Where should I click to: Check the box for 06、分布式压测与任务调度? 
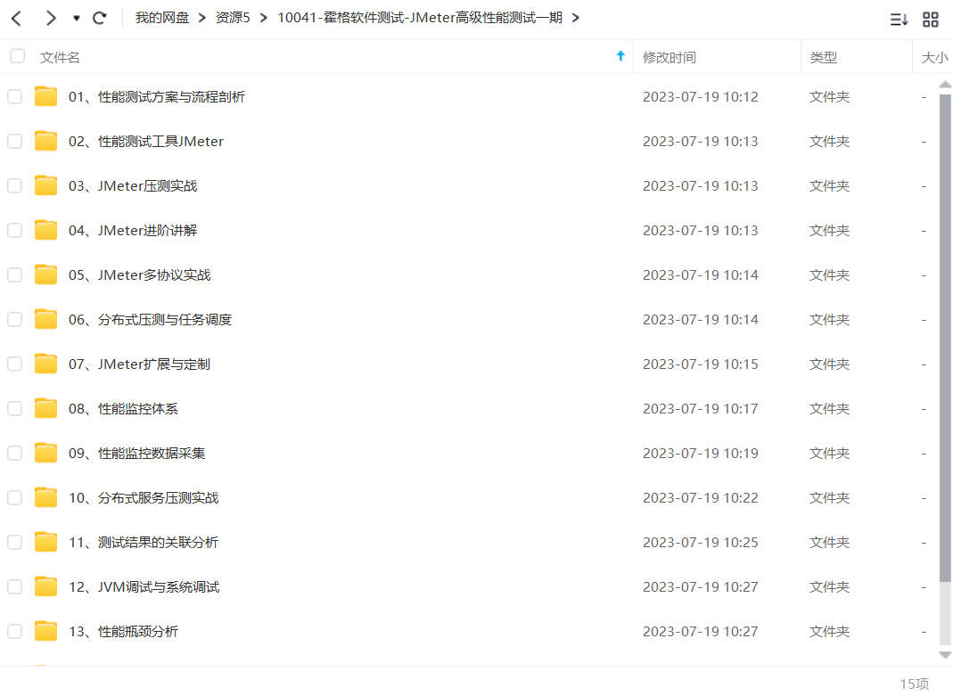(x=14, y=319)
